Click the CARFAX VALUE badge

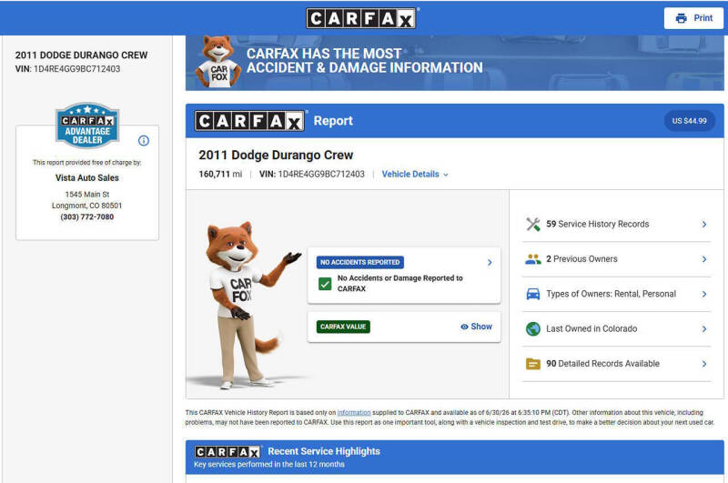343,327
